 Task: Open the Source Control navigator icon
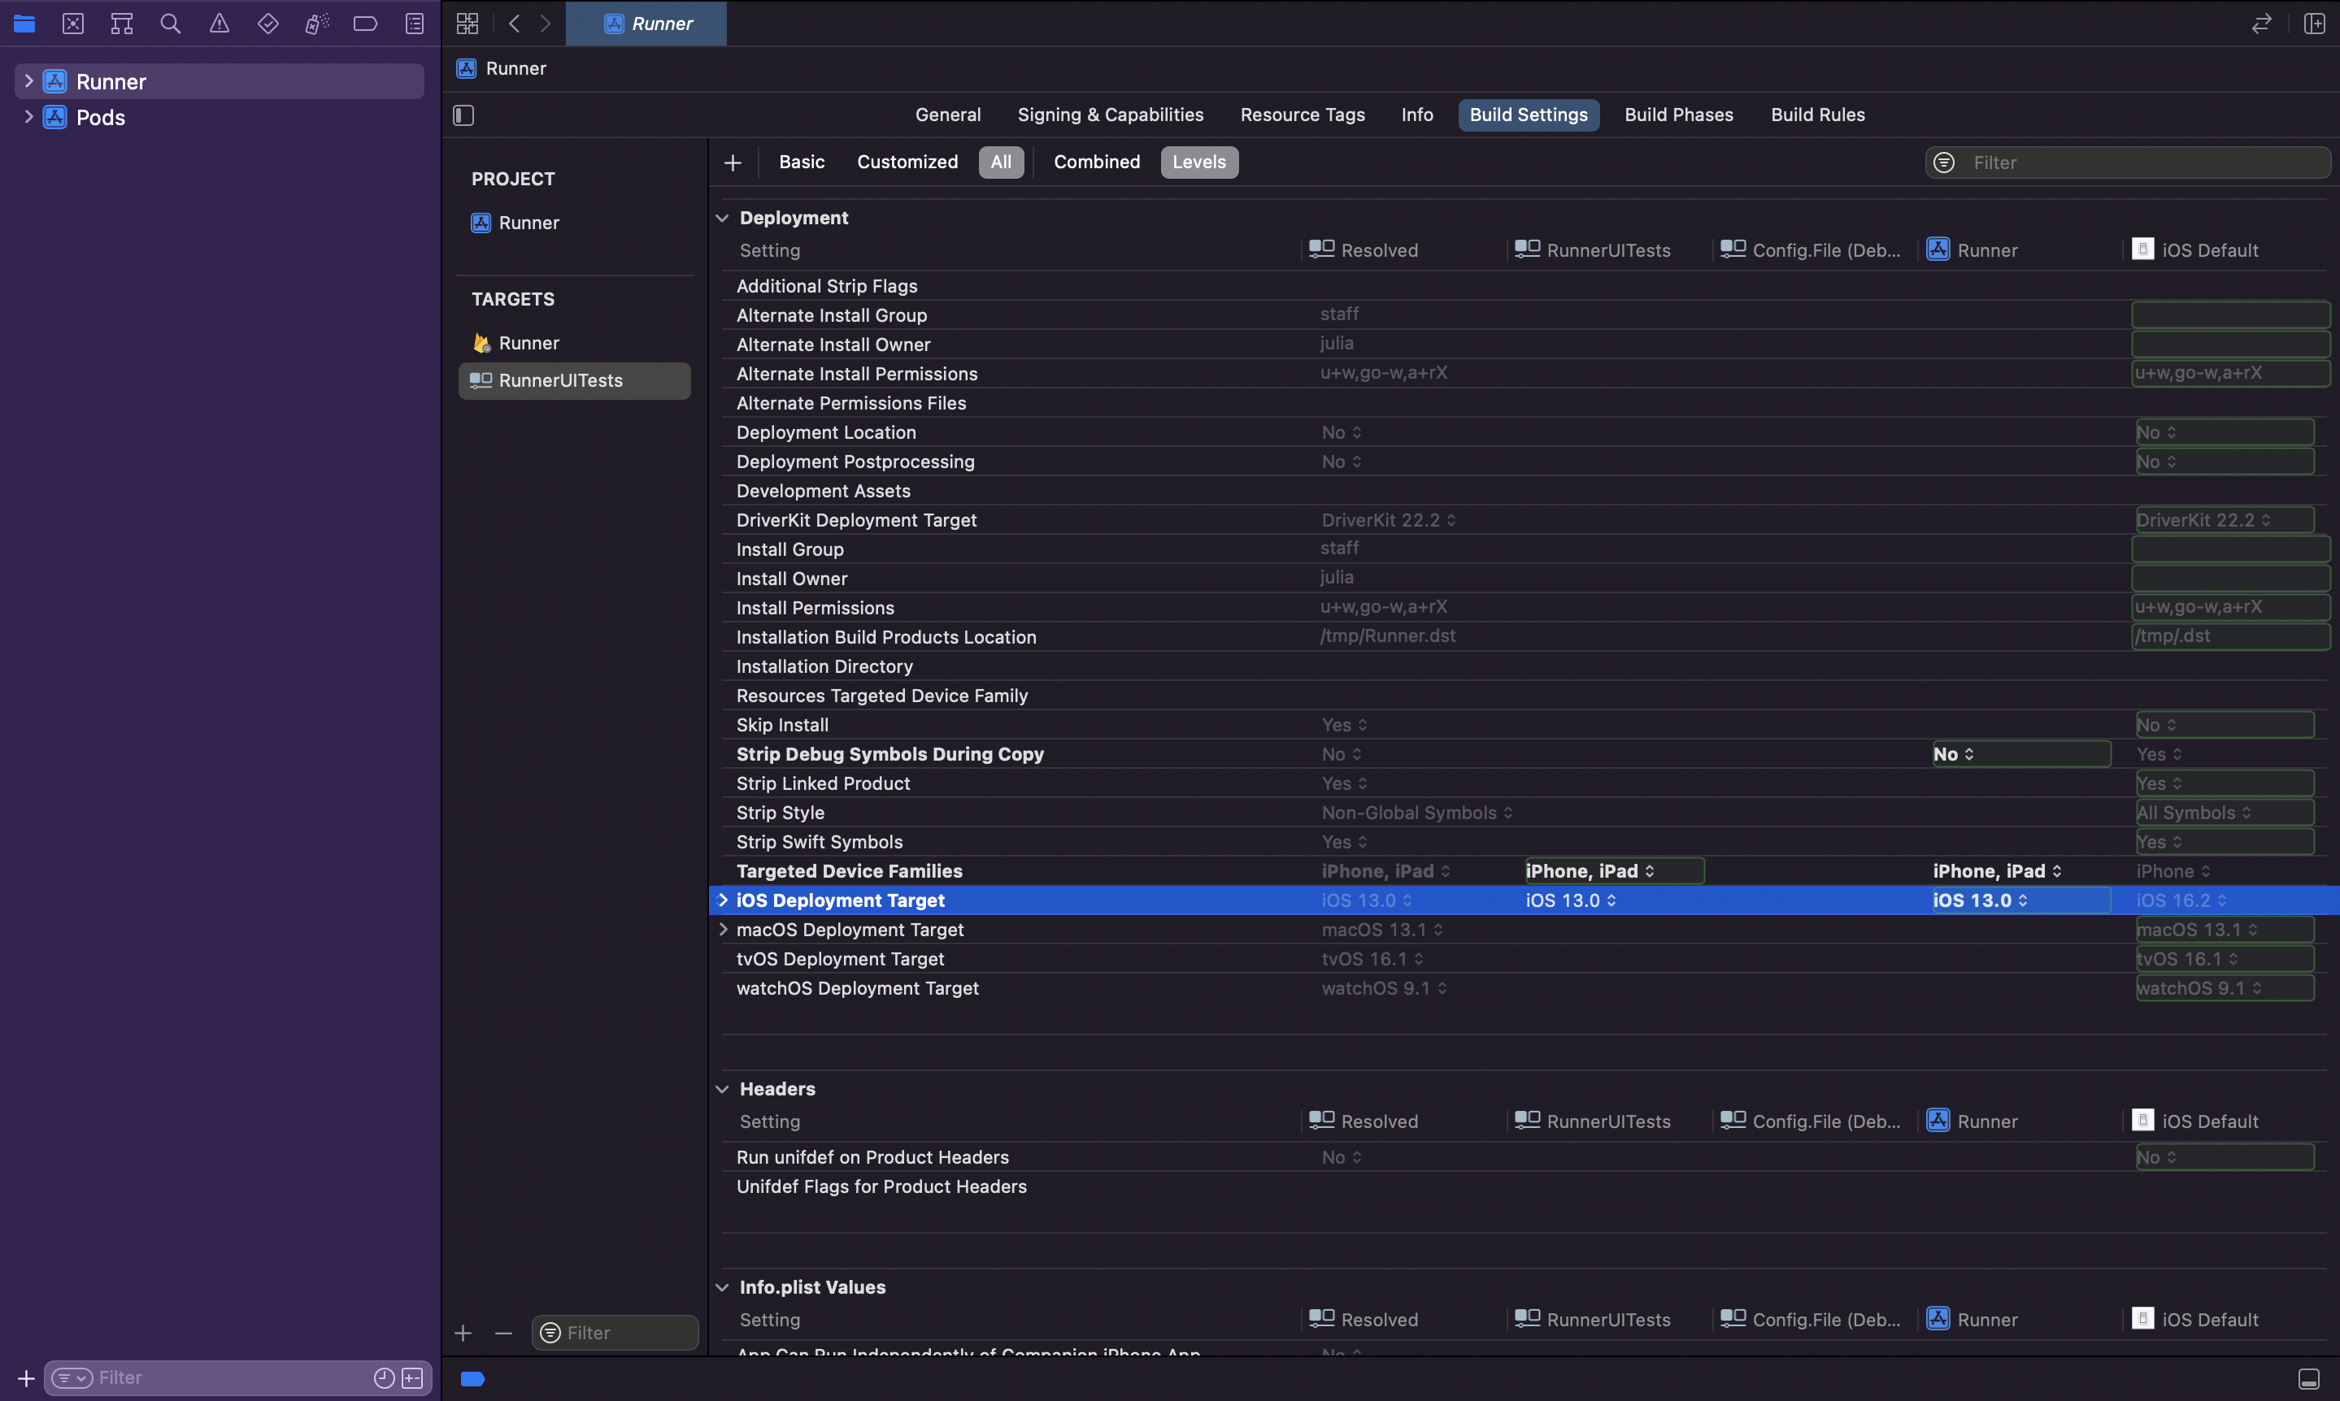click(x=72, y=24)
